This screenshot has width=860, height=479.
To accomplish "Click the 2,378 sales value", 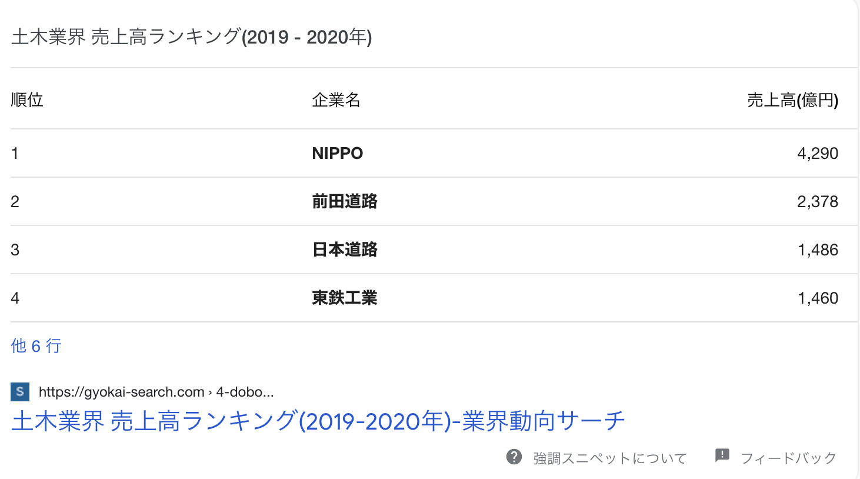I will click(818, 202).
